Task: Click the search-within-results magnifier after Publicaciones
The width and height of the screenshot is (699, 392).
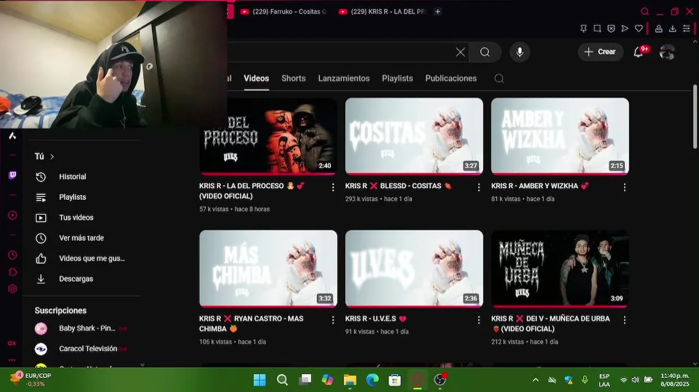Action: 499,78
